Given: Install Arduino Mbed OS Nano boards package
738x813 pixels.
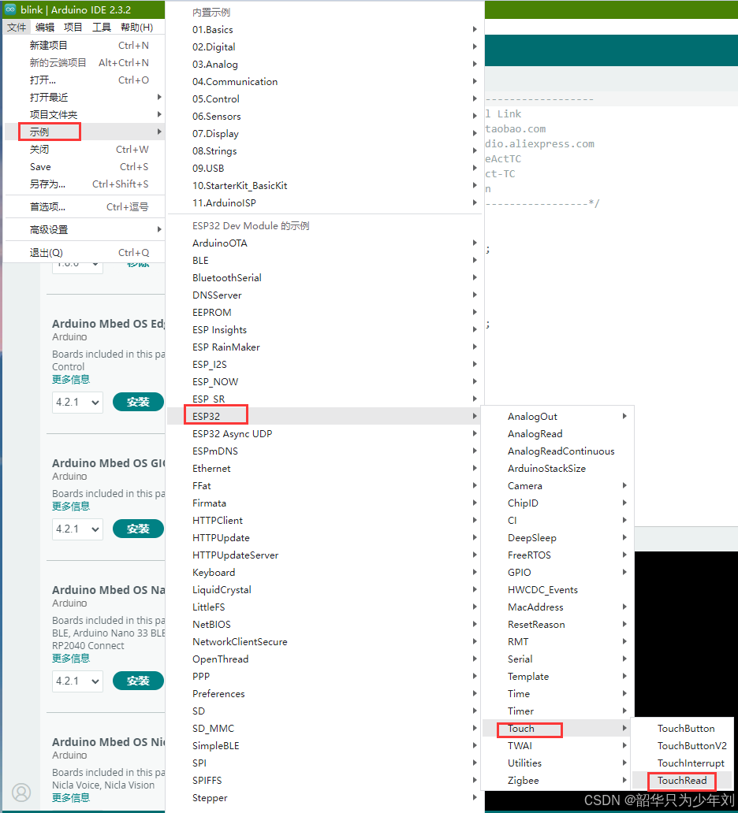Looking at the screenshot, I should tap(138, 681).
